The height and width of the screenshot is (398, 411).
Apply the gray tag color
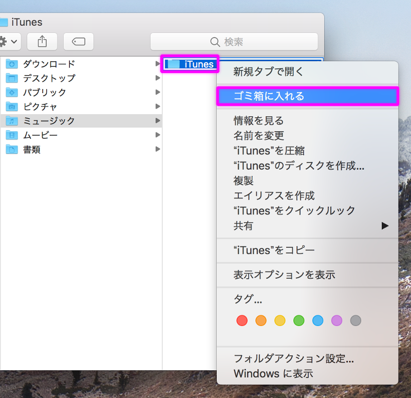[x=356, y=320]
